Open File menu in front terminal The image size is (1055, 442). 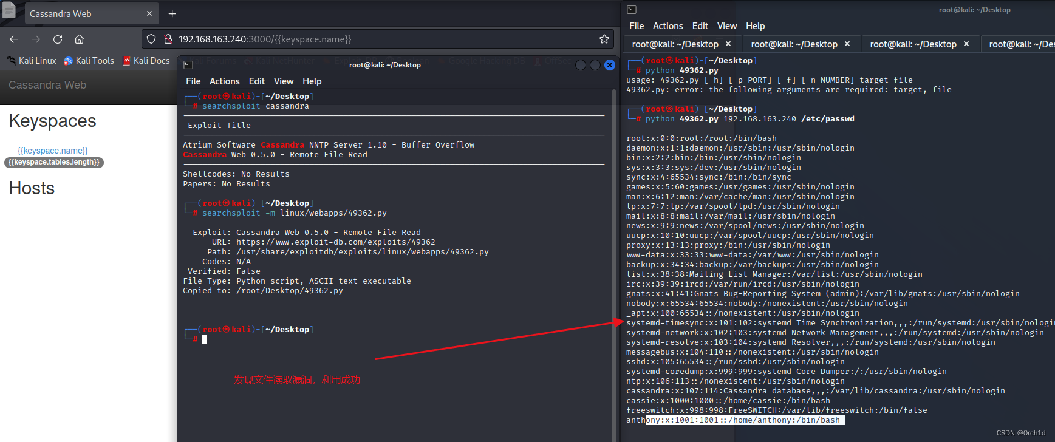coord(193,81)
